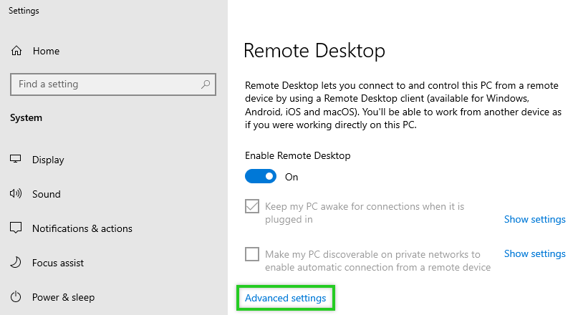This screenshot has height=315, width=578.
Task: Click the search magnifier icon
Action: click(206, 84)
